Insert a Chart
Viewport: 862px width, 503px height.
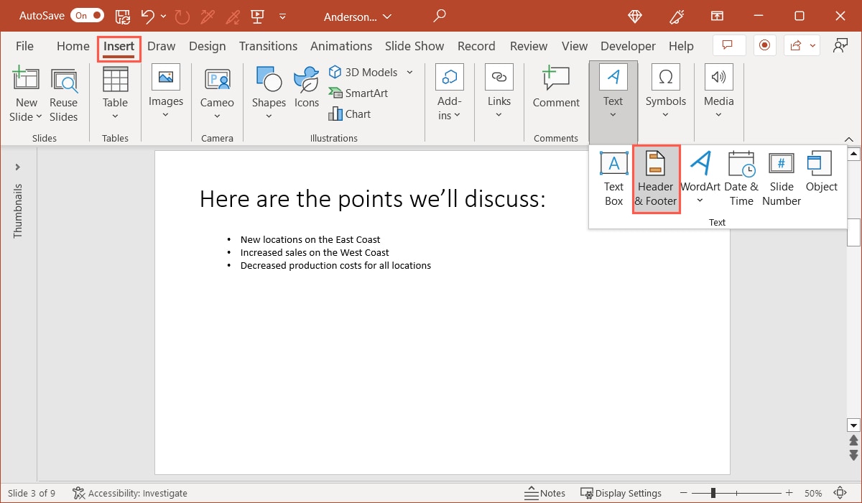tap(350, 114)
